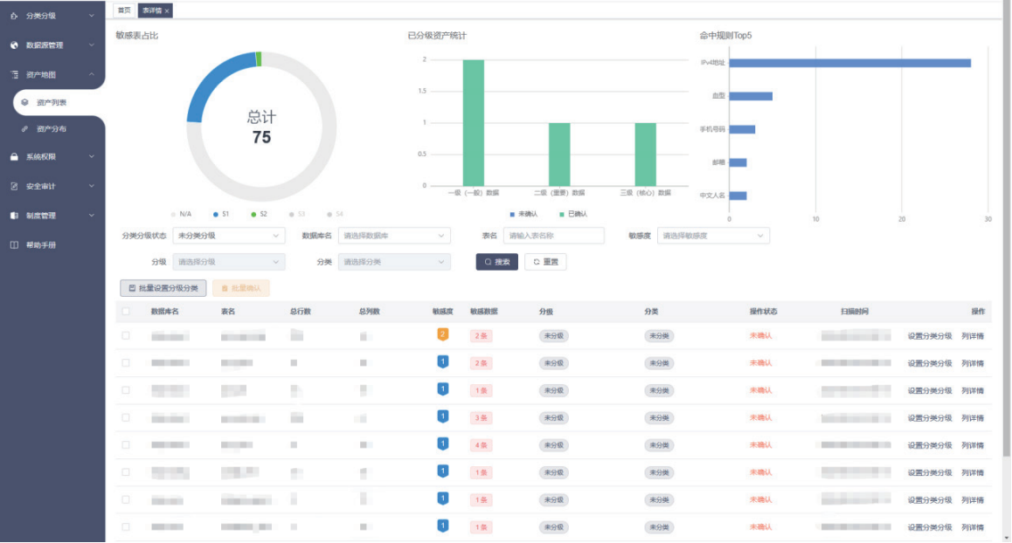Open the 数据库名 selection dropdown
1012x543 pixels.
(x=394, y=236)
